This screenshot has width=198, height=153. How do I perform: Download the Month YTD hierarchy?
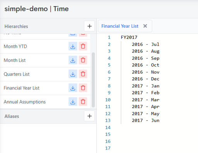pos(73,46)
